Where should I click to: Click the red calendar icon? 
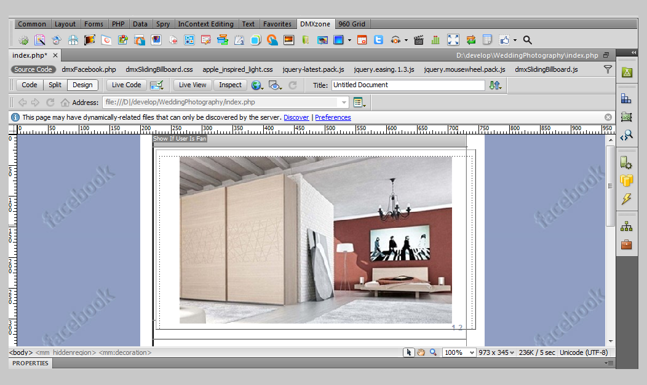click(x=362, y=40)
